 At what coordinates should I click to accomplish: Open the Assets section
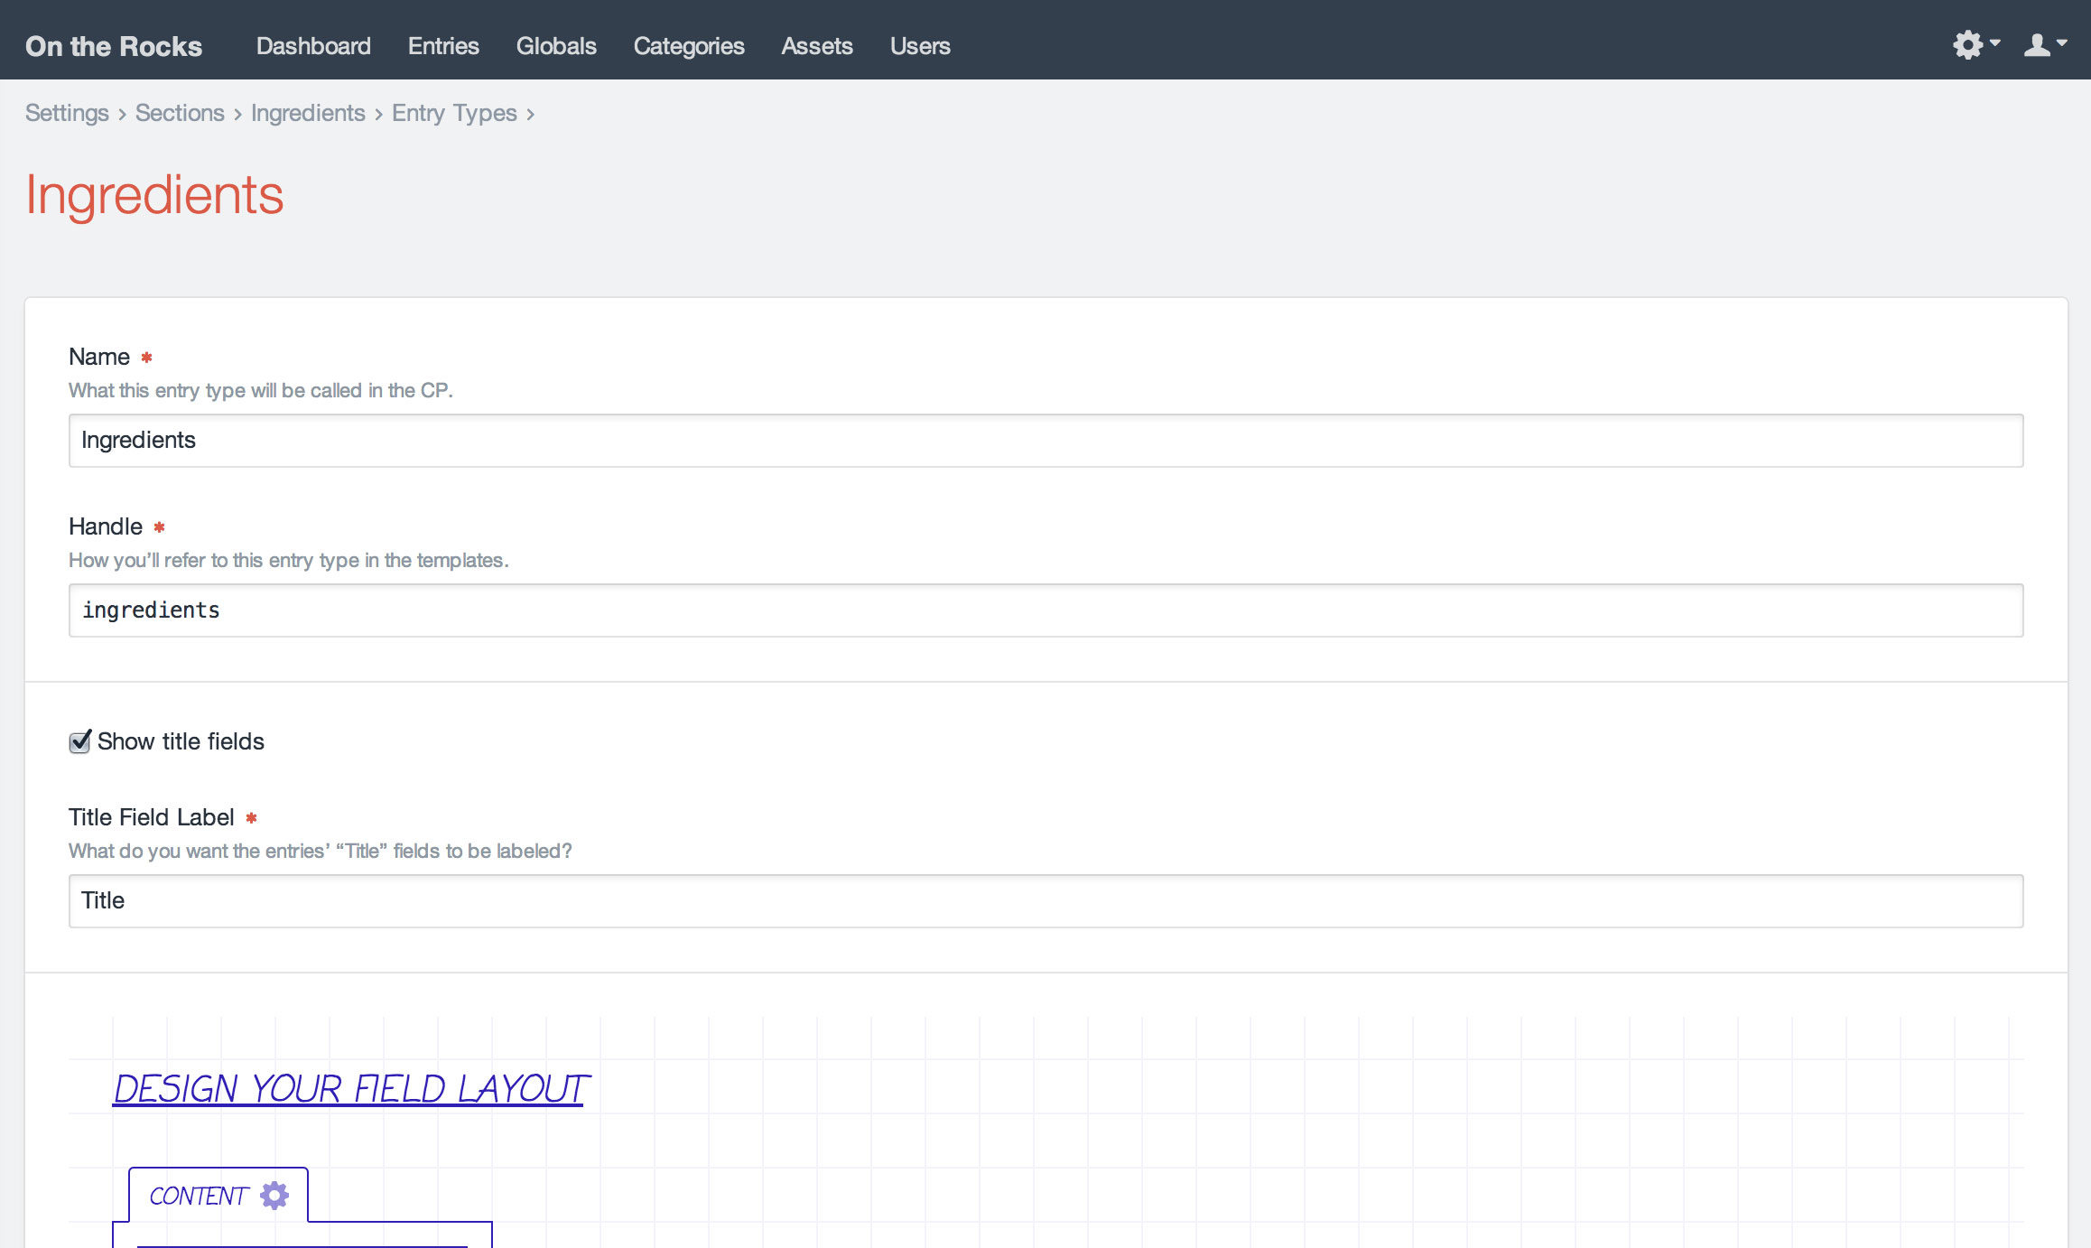click(817, 46)
